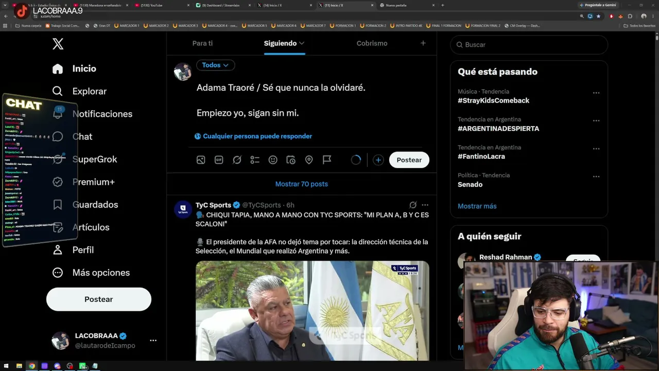659x371 pixels.
Task: Open a new browser tab
Action: coord(442,5)
